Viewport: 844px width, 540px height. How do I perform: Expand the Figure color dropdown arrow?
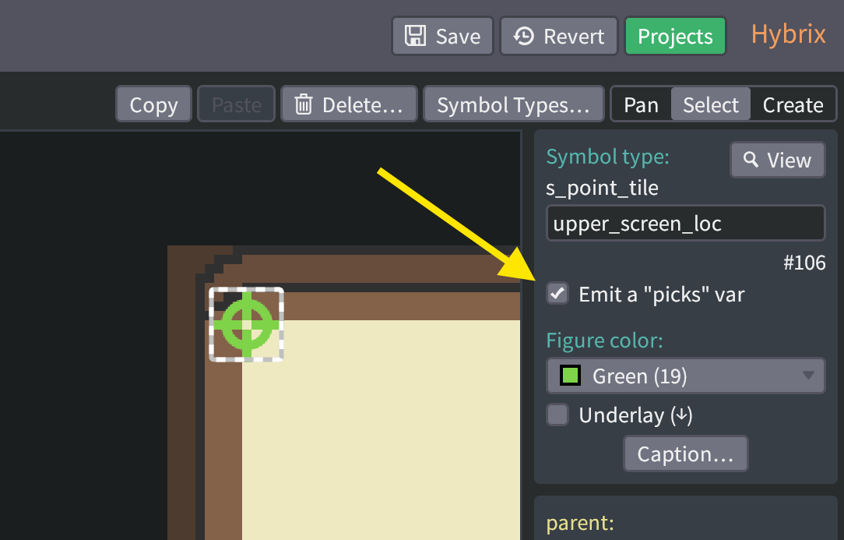pos(810,376)
